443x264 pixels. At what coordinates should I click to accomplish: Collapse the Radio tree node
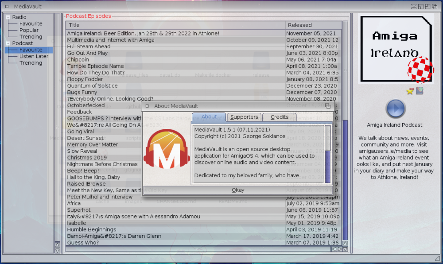click(8, 17)
